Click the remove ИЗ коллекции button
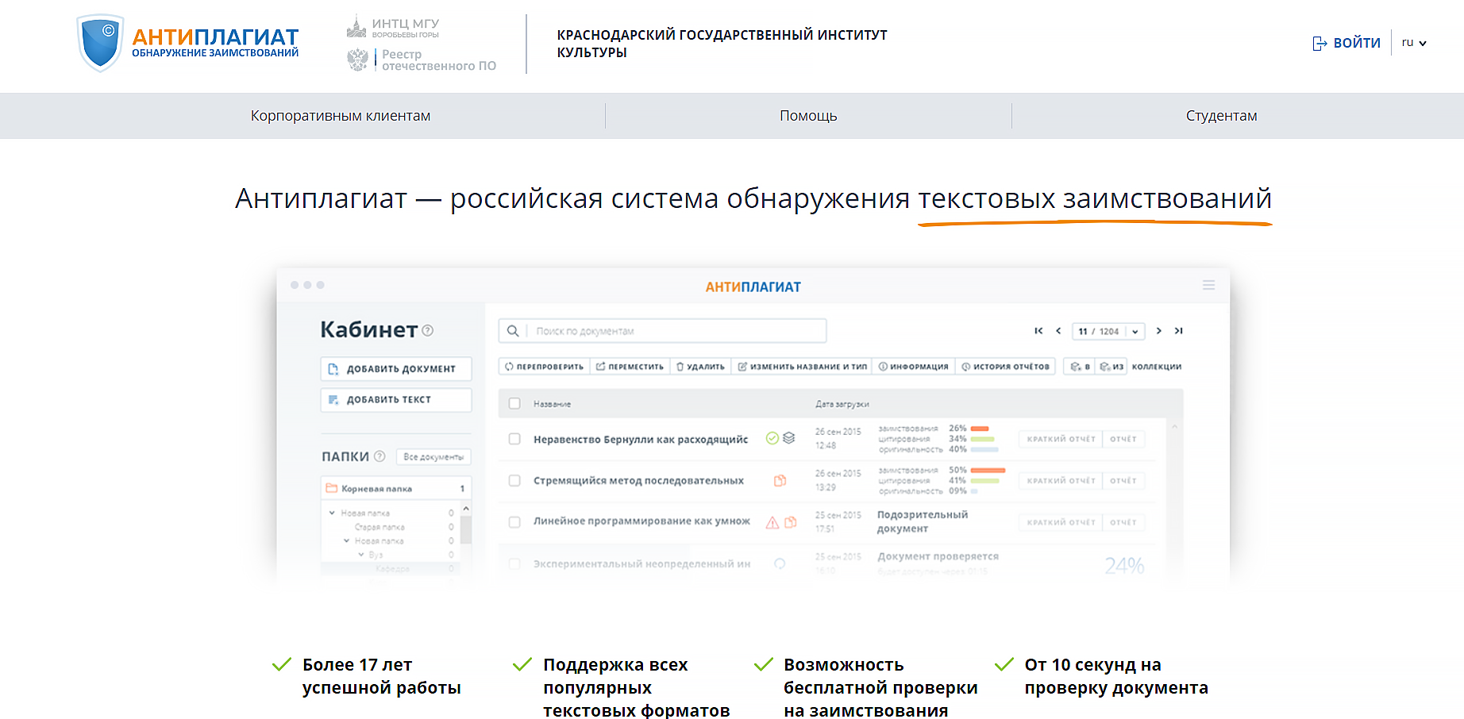Screen dimensions: 1464x719 (1111, 367)
